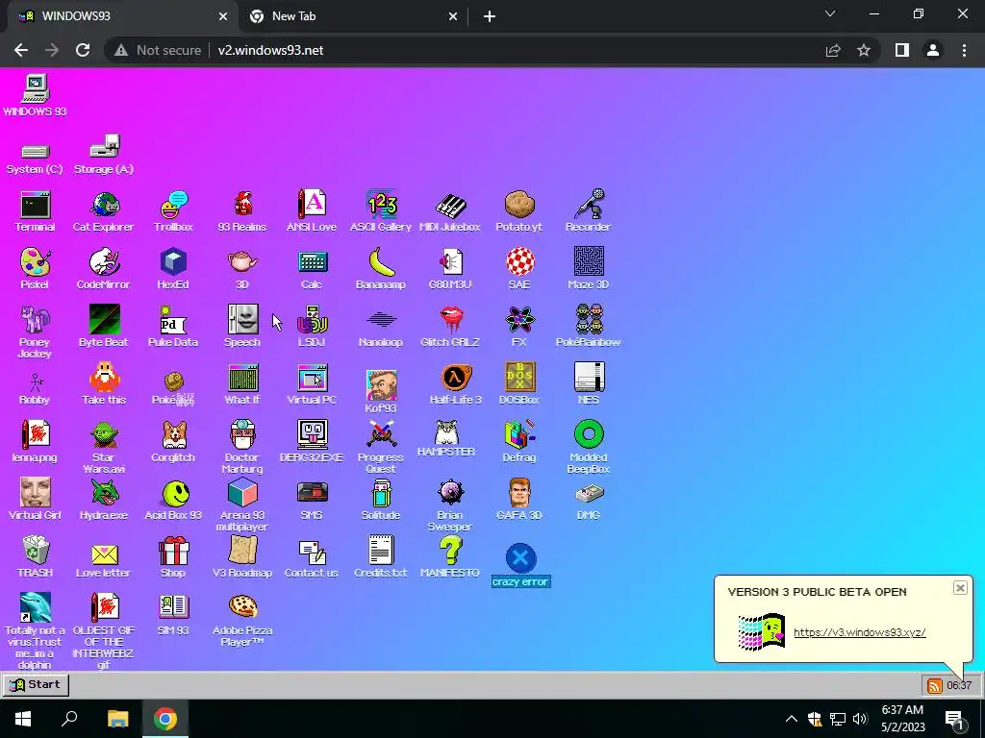Click the Windows 93 taskbar clock
The image size is (985, 738).
click(x=959, y=685)
